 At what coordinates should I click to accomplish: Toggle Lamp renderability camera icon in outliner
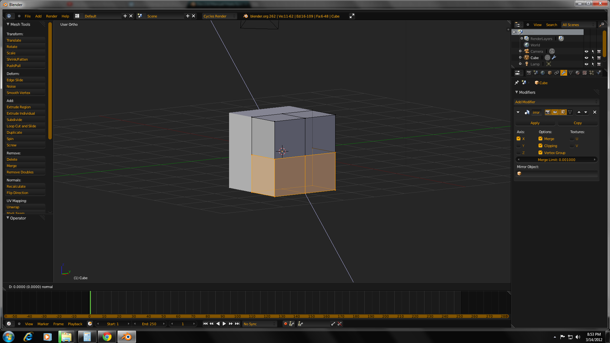point(599,64)
